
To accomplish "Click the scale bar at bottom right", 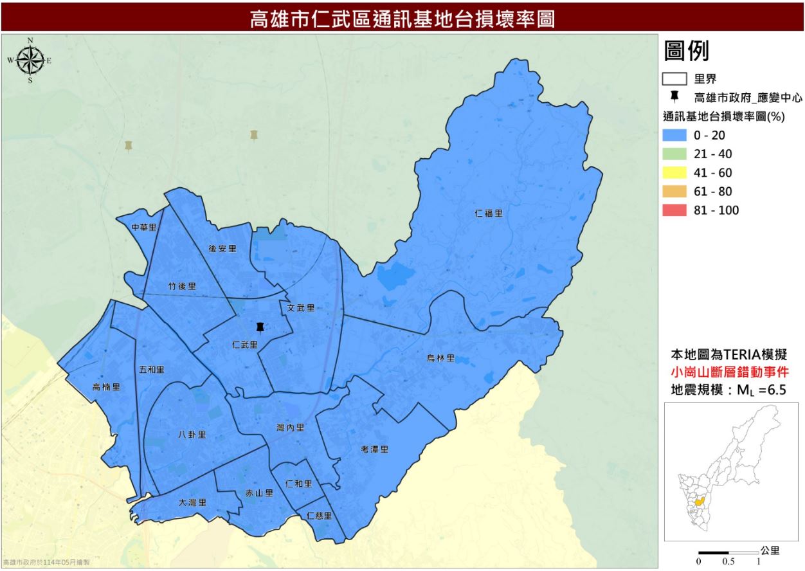I will (728, 552).
